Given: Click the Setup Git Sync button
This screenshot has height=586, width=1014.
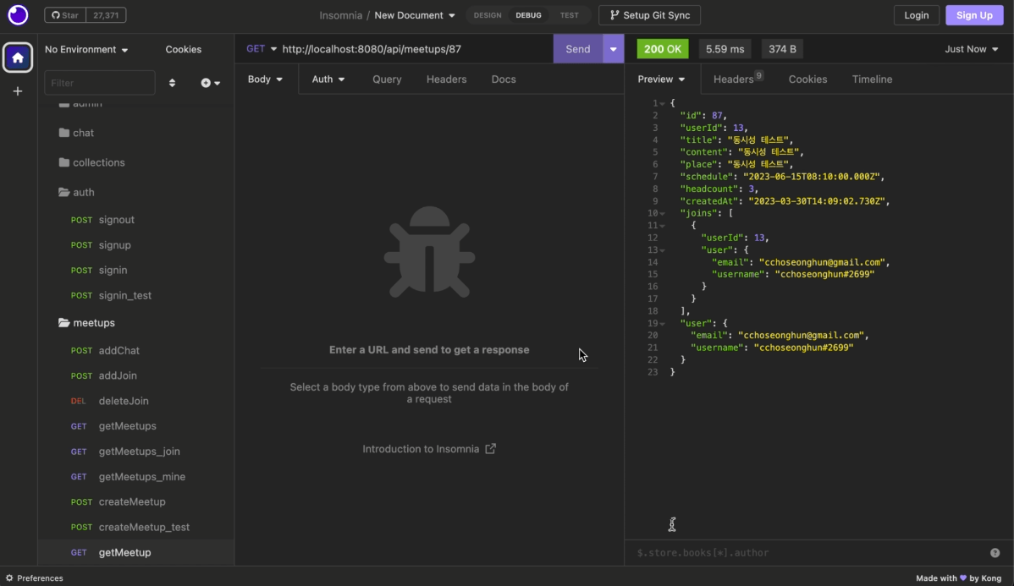Looking at the screenshot, I should (x=649, y=15).
